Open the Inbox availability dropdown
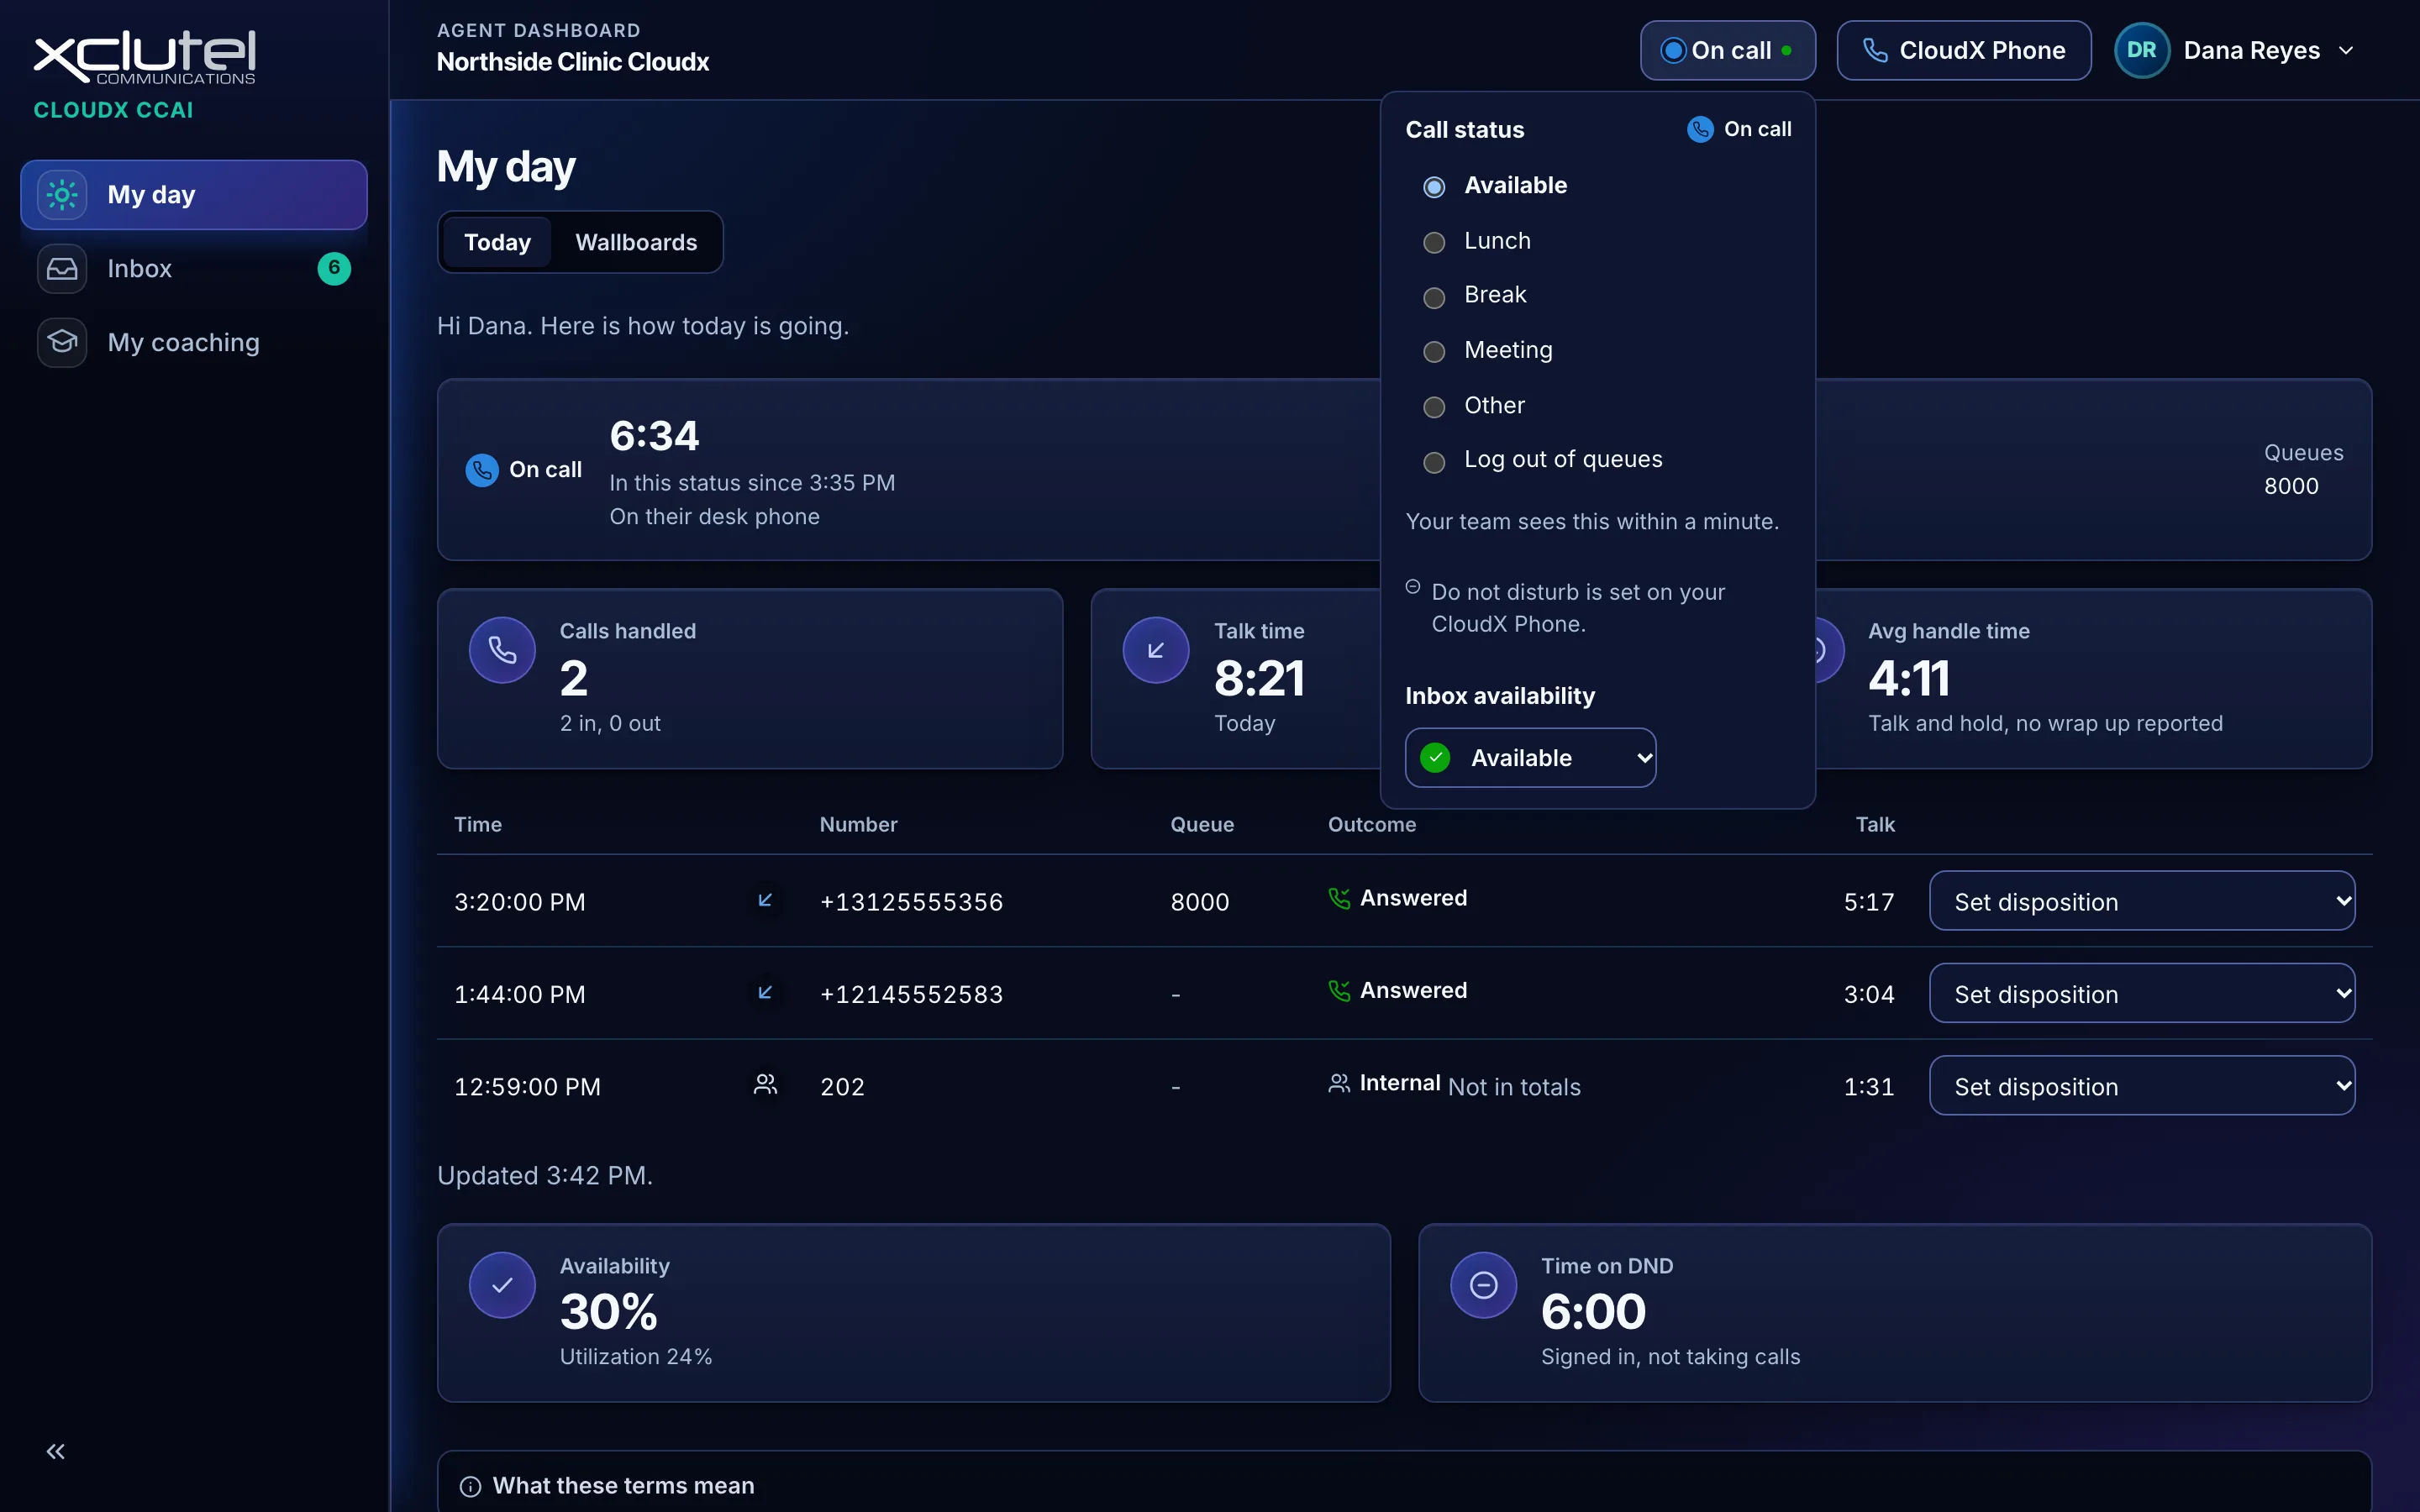The height and width of the screenshot is (1512, 2420). (x=1530, y=758)
